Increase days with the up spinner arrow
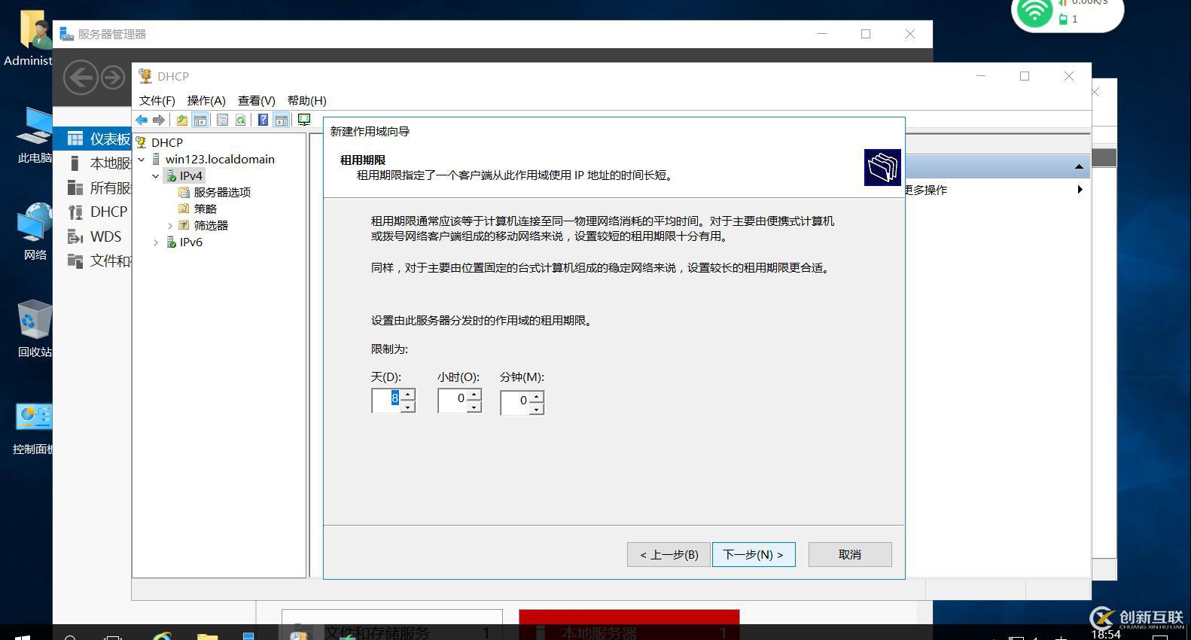The height and width of the screenshot is (640, 1191). (x=408, y=395)
